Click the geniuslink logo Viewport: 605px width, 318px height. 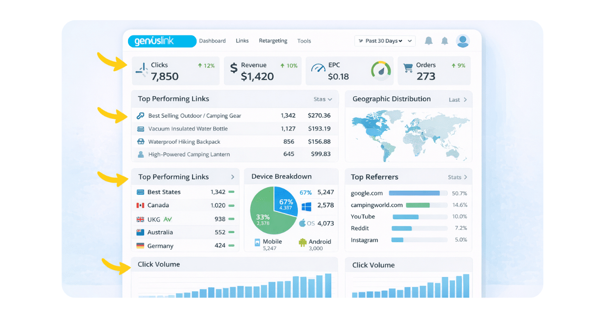(162, 41)
